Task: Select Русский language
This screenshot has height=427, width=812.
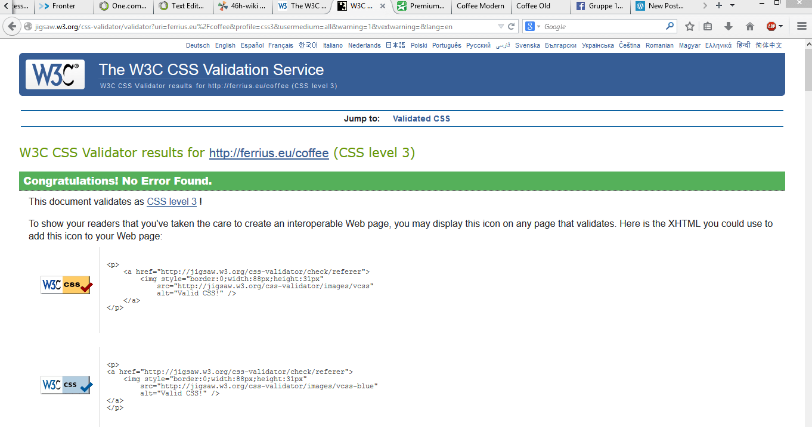Action: [x=479, y=45]
